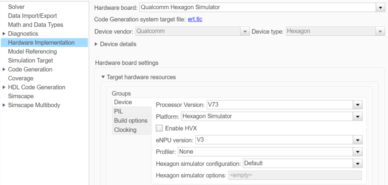
Task: Collapse Target hardware resources section
Action: (x=103, y=77)
